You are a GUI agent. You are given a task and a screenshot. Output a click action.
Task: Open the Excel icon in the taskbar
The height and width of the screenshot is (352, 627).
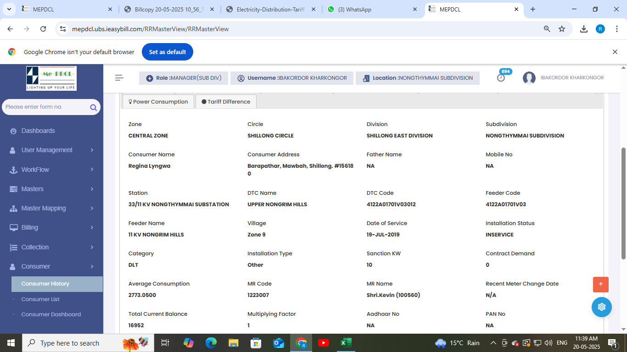[346, 343]
